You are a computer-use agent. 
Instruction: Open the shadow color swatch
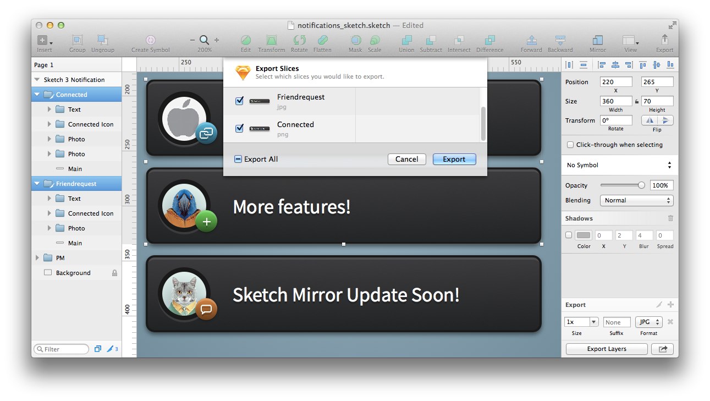click(584, 235)
